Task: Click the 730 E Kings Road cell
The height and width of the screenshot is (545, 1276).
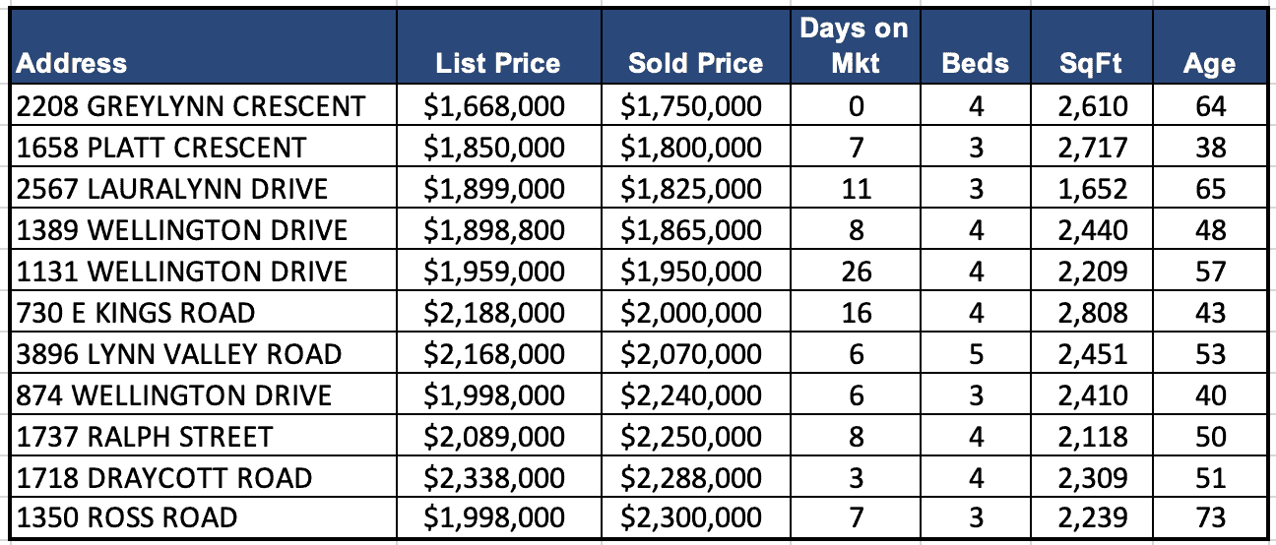Action: tap(136, 313)
